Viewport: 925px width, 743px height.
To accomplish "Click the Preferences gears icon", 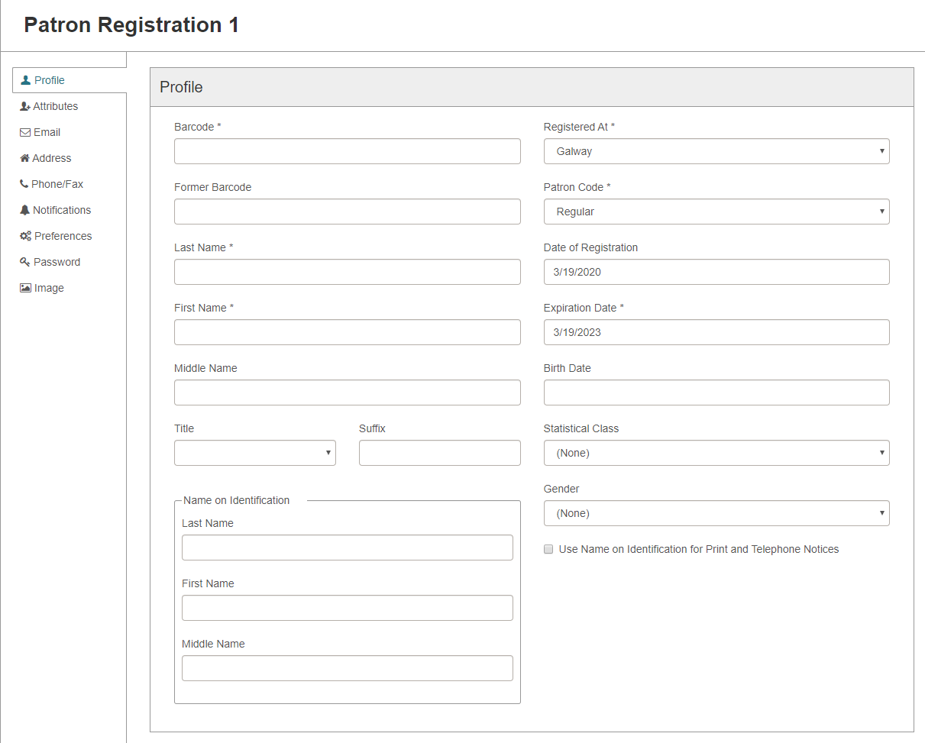I will tap(25, 236).
